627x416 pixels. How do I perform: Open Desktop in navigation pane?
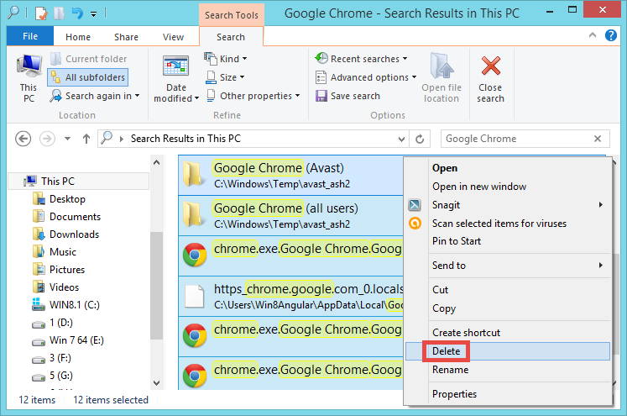click(x=60, y=199)
